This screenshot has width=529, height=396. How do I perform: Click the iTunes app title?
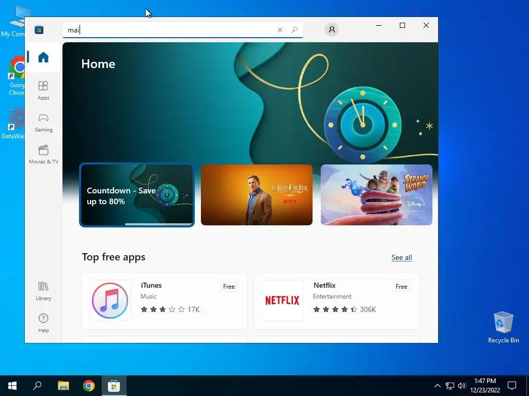point(151,285)
